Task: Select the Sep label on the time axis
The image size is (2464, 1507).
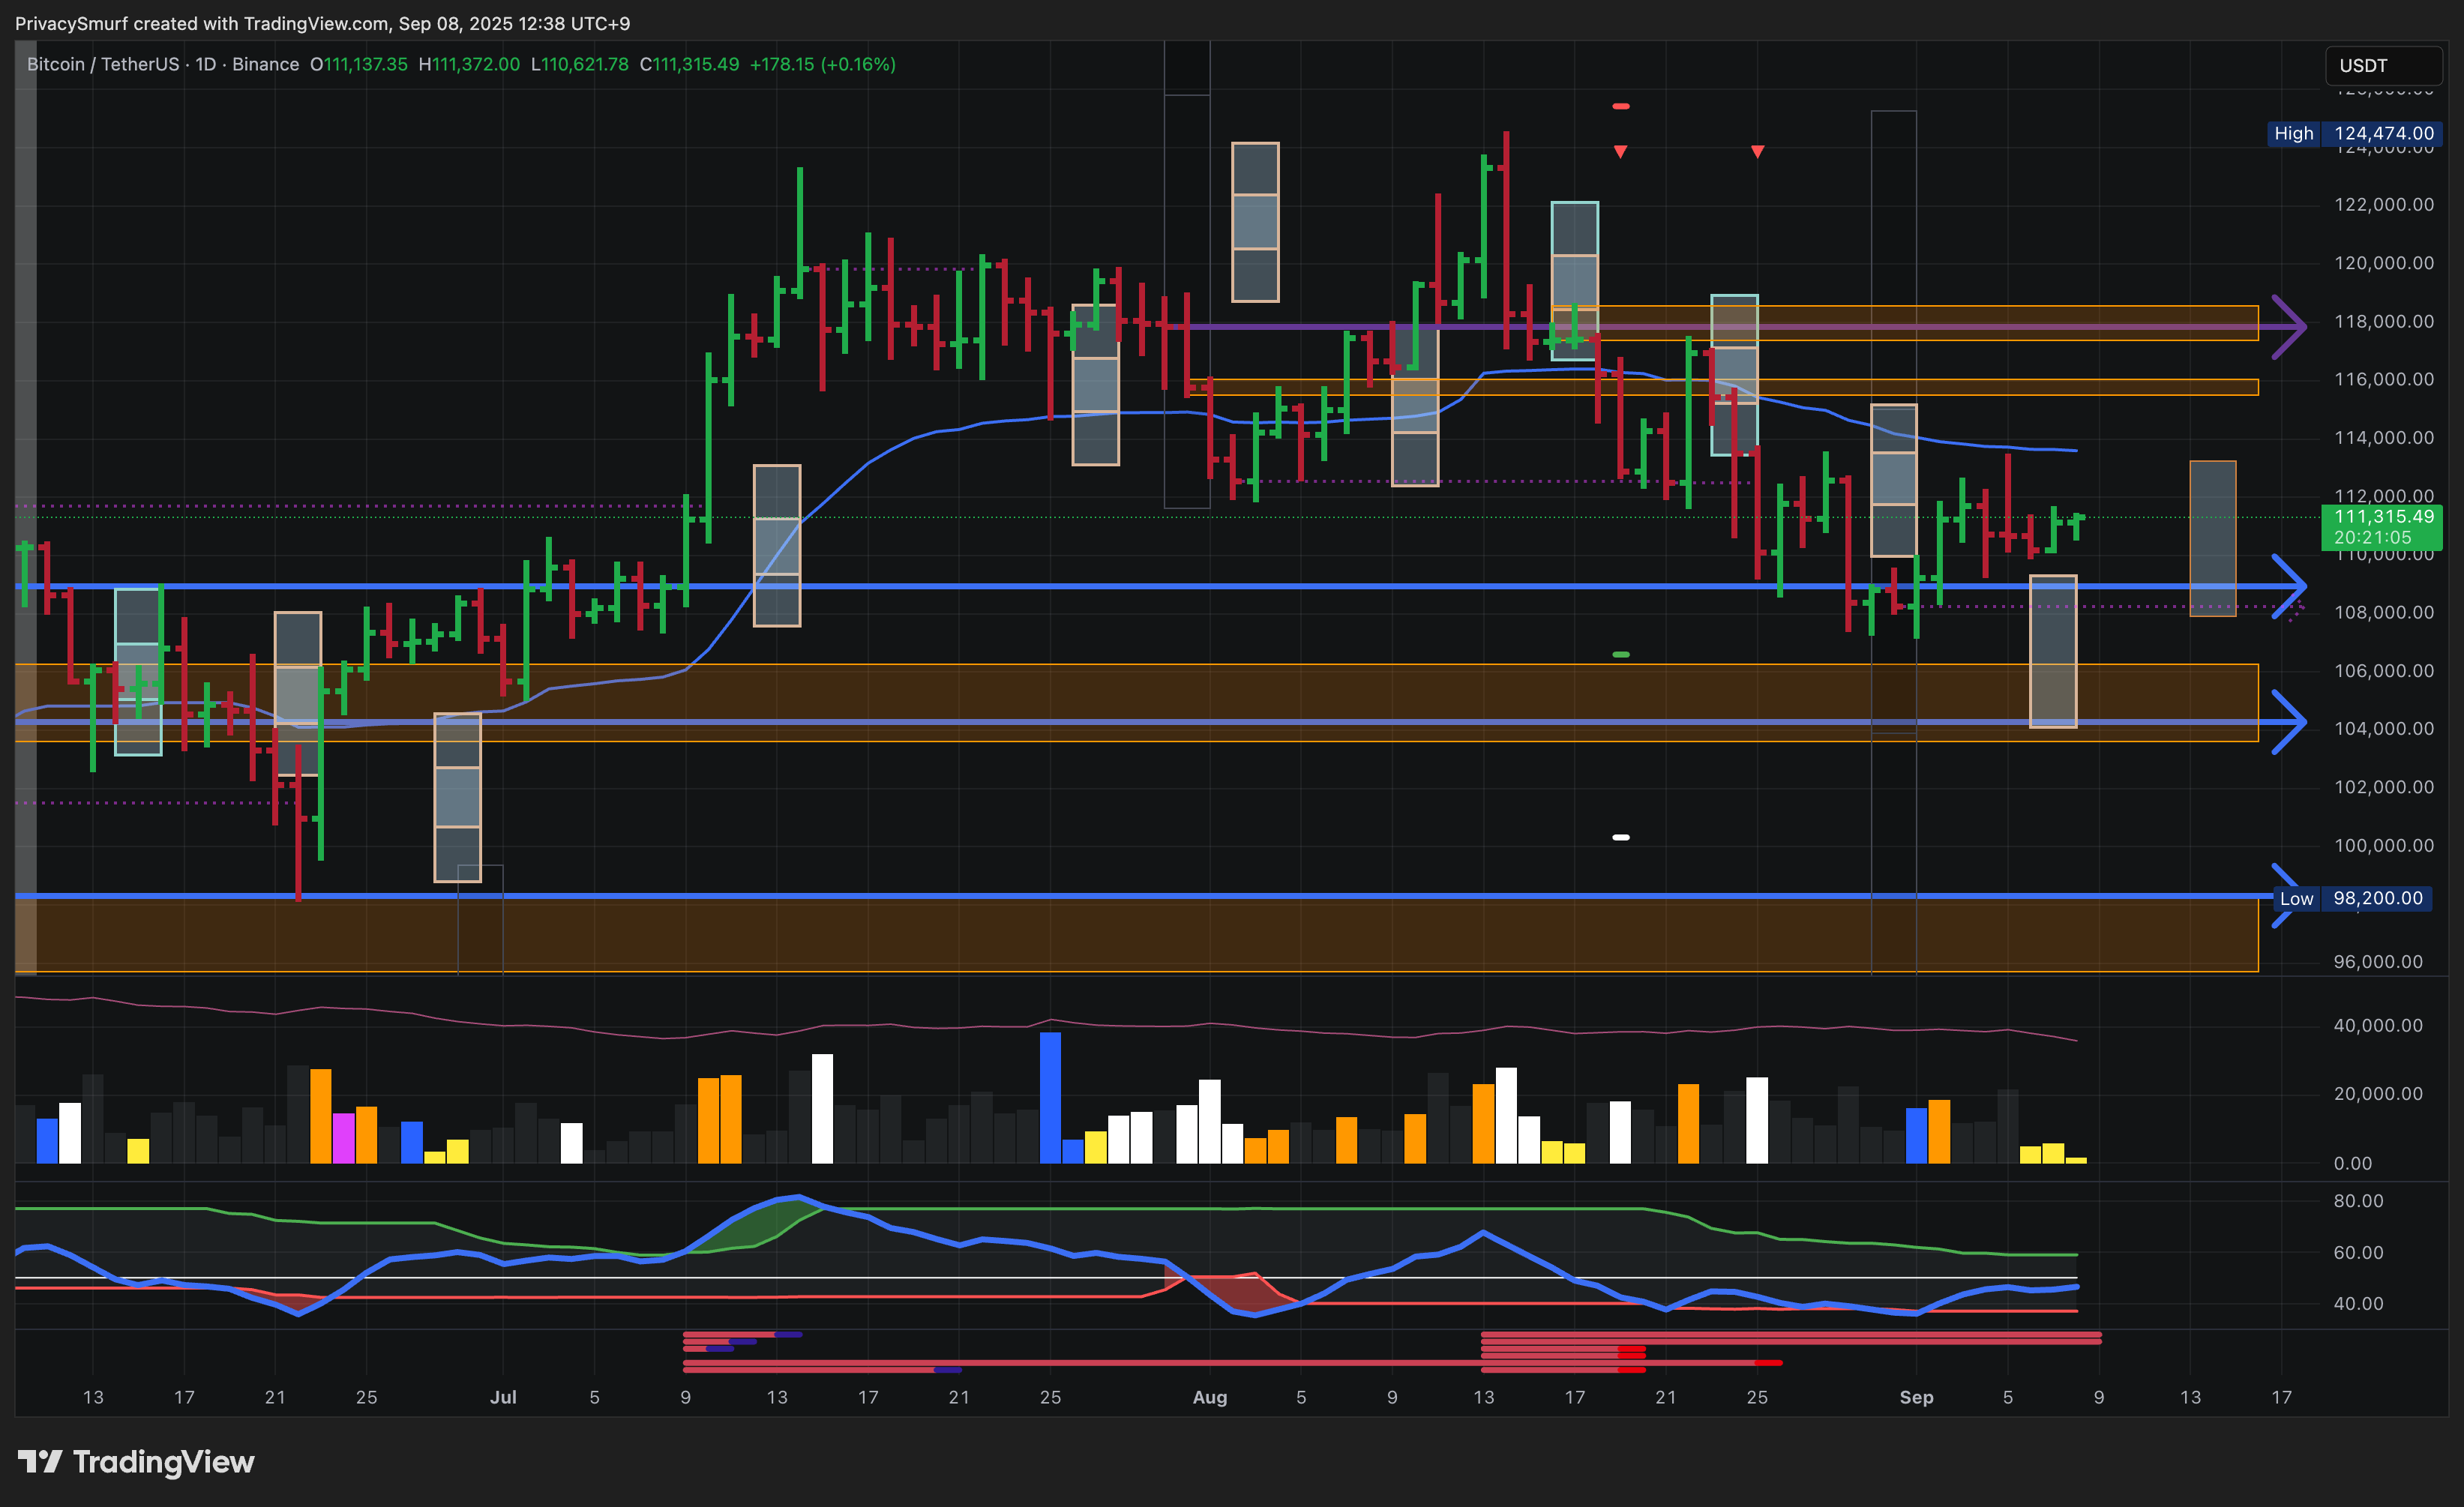Action: point(1915,1397)
